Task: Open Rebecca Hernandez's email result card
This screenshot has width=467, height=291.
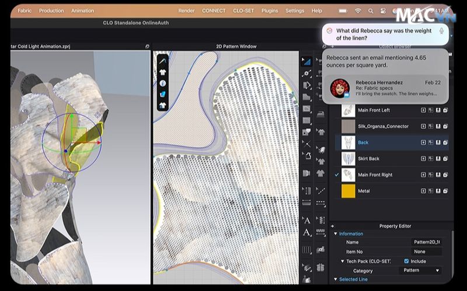Action: click(x=385, y=88)
